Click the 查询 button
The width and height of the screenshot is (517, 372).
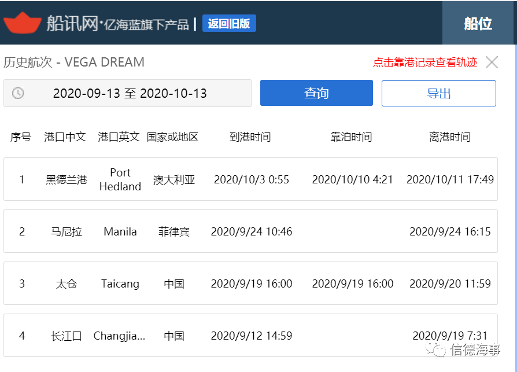pyautogui.click(x=316, y=93)
